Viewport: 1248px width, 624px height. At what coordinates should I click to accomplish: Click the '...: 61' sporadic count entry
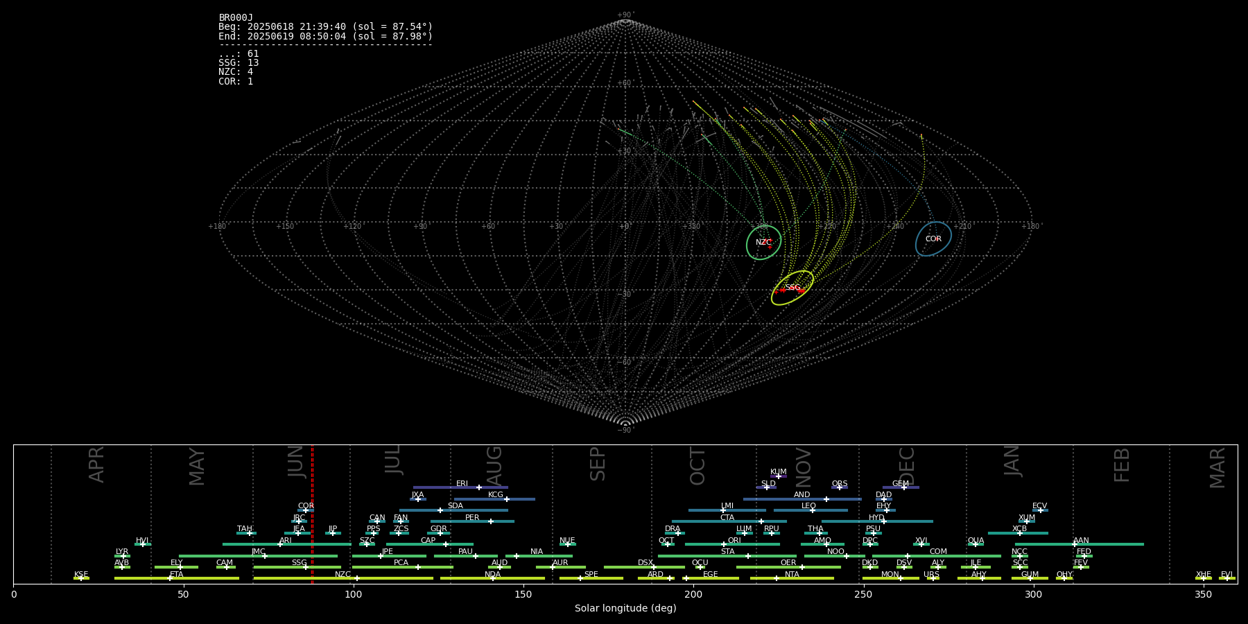(239, 54)
